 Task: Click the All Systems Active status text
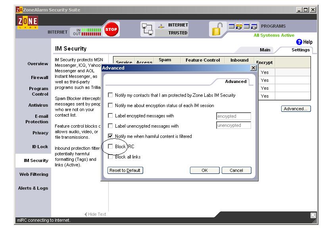click(x=274, y=35)
